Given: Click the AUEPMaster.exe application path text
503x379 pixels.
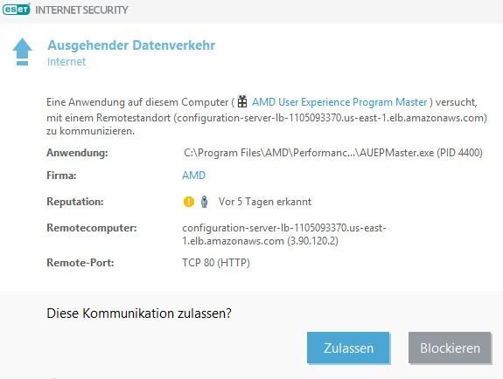Looking at the screenshot, I should 333,153.
